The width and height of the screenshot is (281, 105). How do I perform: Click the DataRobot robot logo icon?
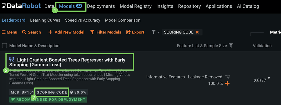4,6
